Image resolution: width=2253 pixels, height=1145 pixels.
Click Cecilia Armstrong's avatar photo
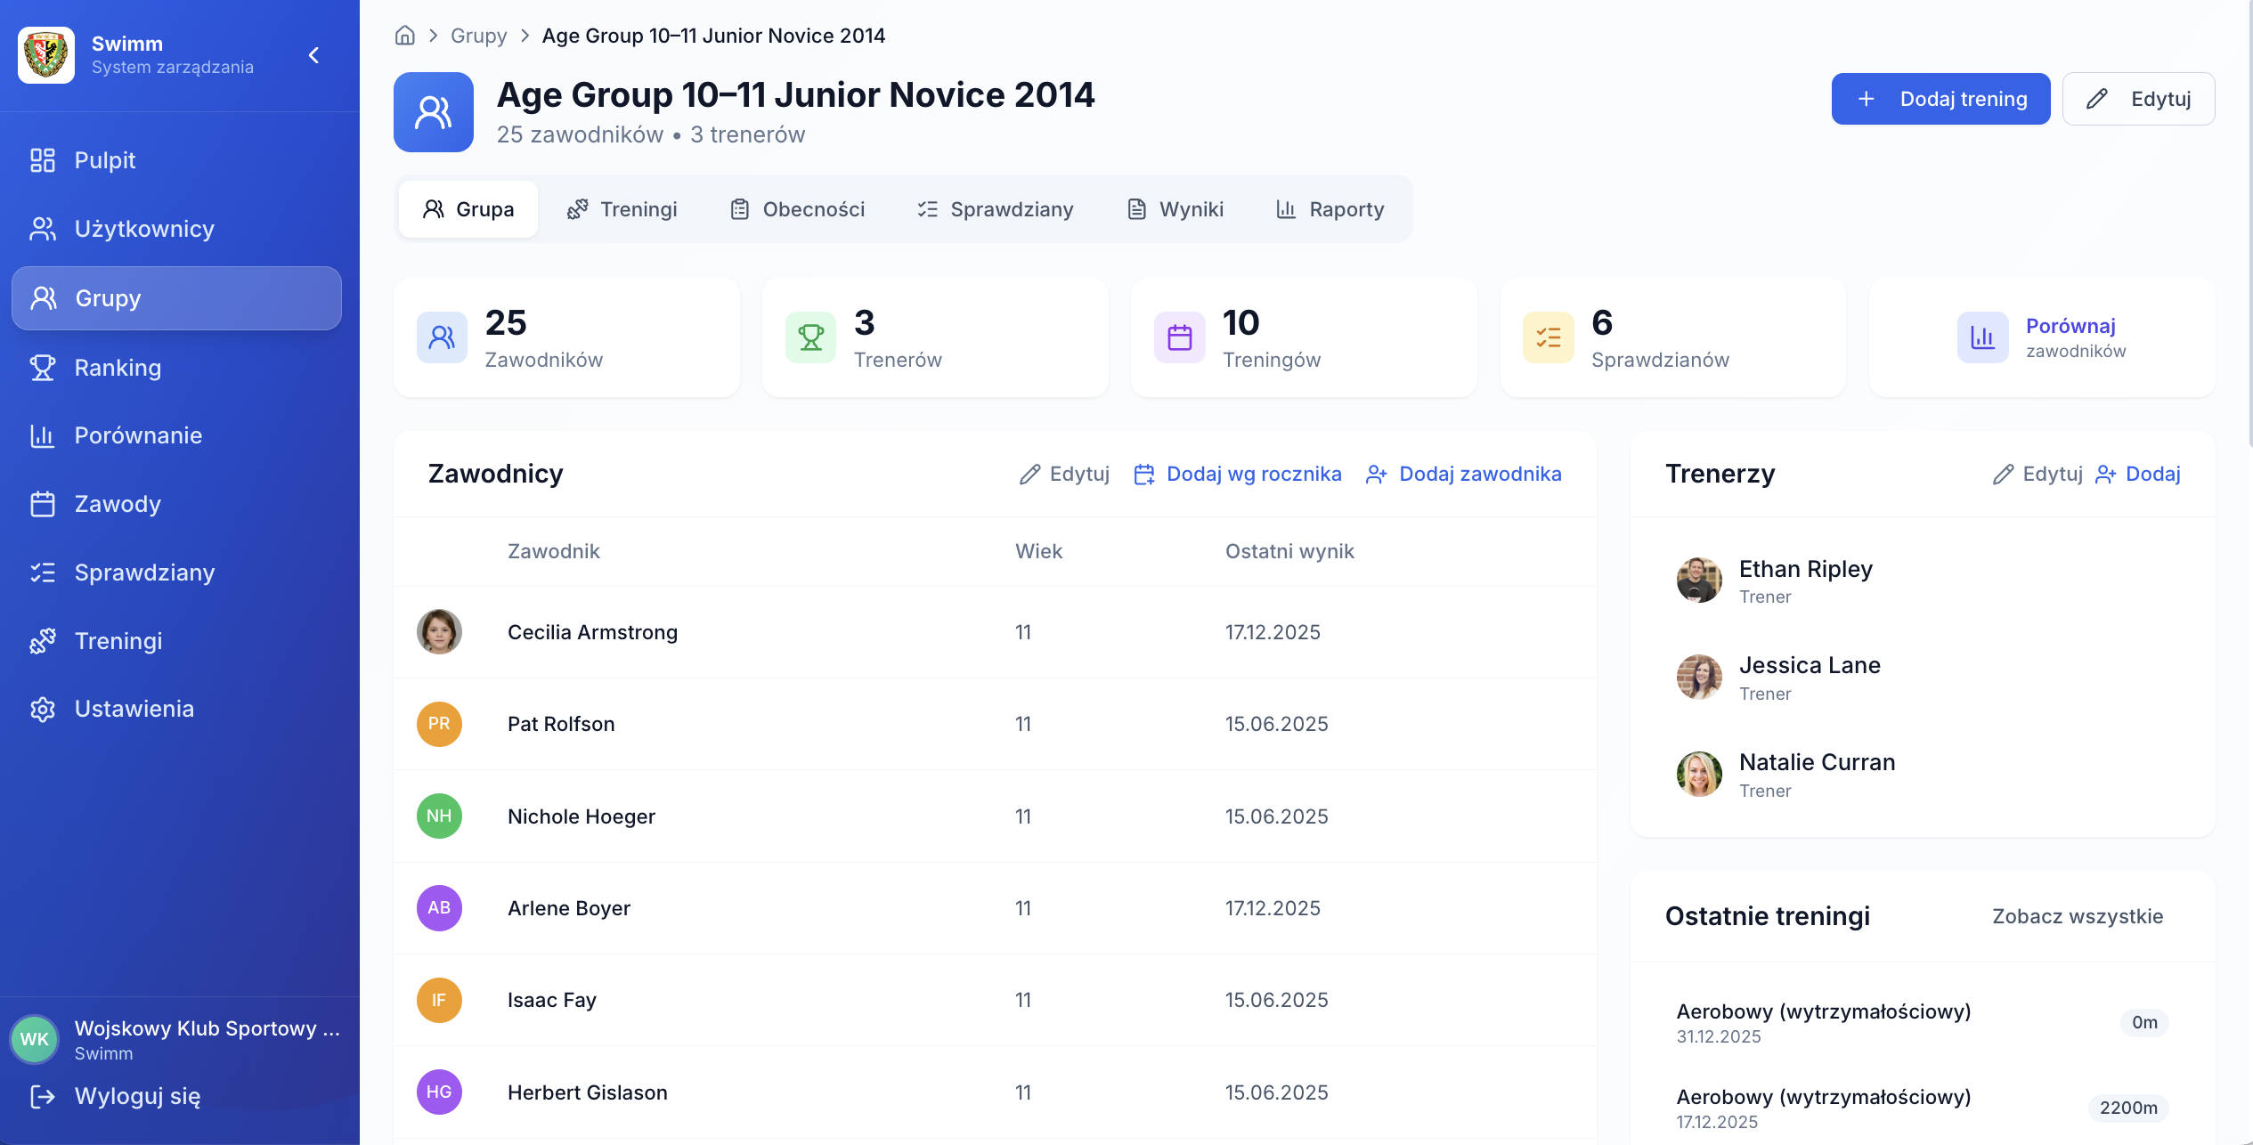tap(439, 632)
